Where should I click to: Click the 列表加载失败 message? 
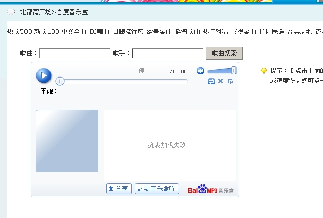coord(167,145)
